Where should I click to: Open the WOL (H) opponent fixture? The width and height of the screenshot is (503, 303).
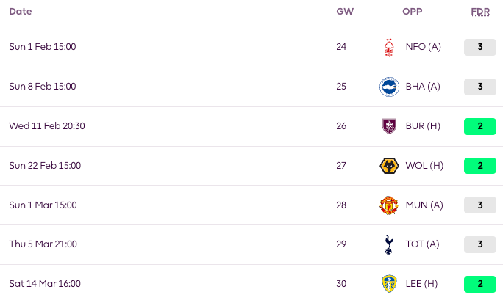(x=424, y=166)
